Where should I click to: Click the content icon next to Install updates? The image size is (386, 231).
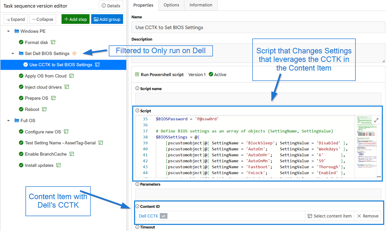coord(59,165)
